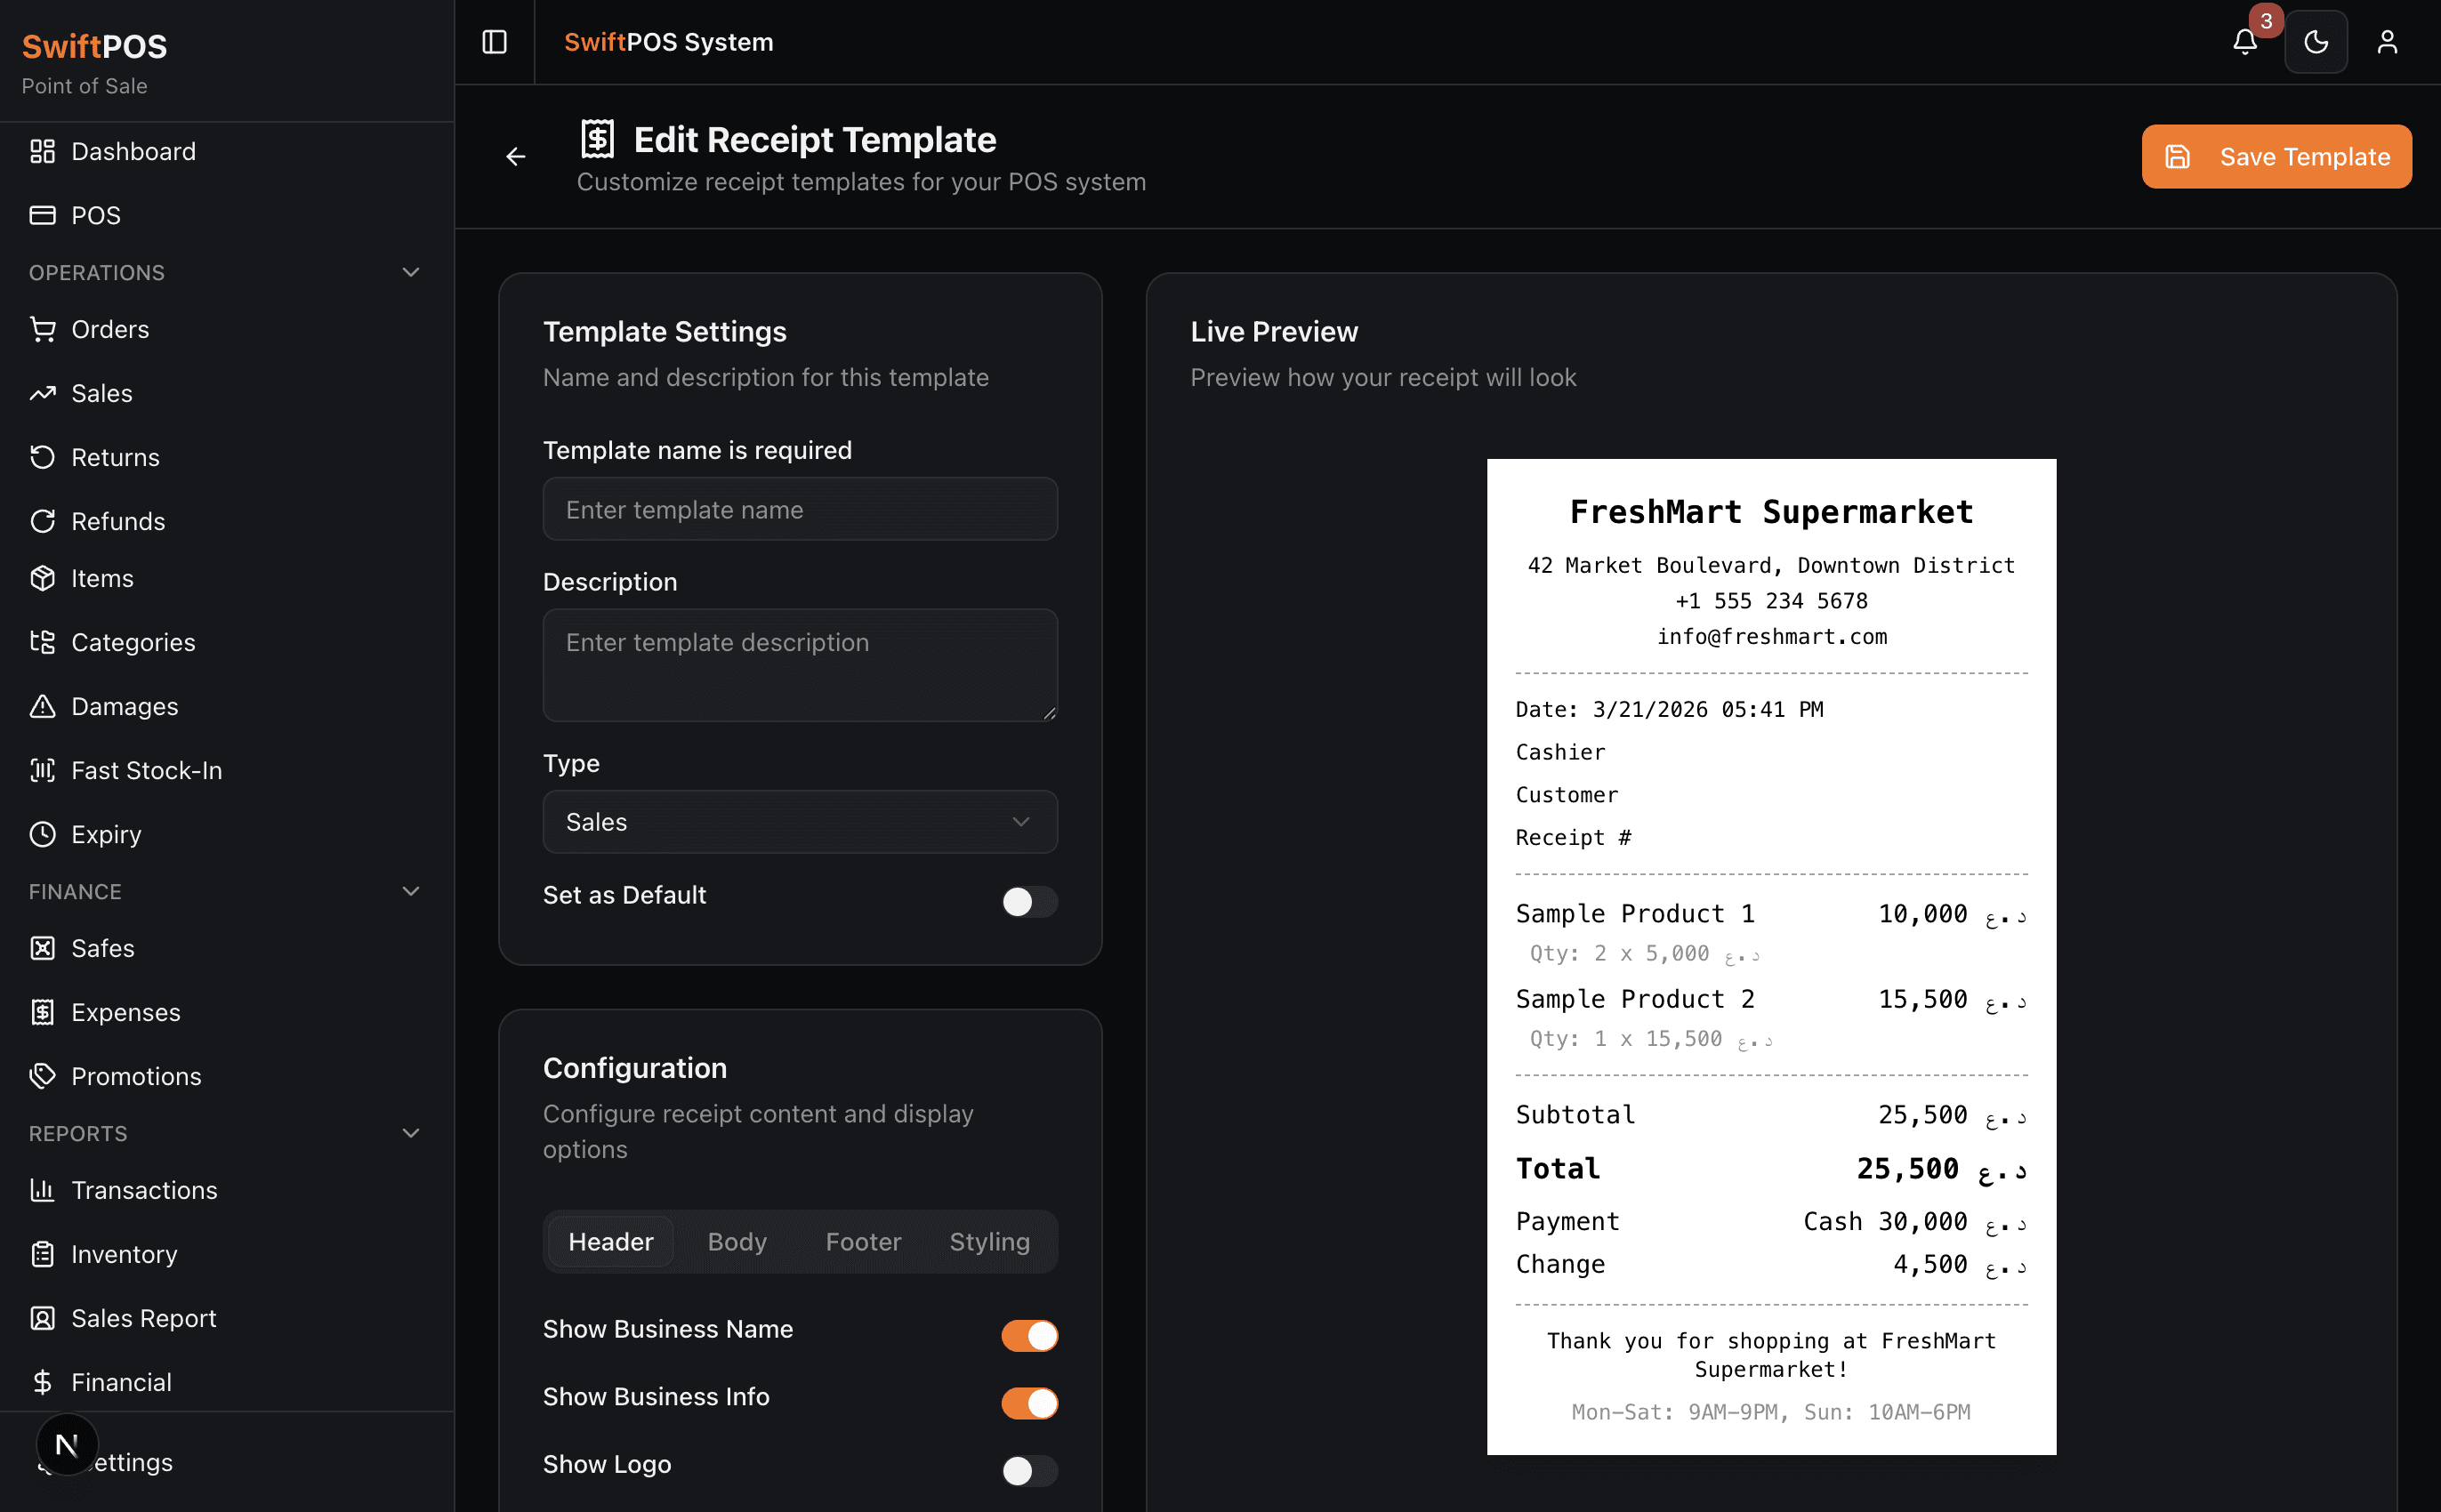The image size is (2441, 1512).
Task: Open Sales Report in sidebar
Action: 143,1318
